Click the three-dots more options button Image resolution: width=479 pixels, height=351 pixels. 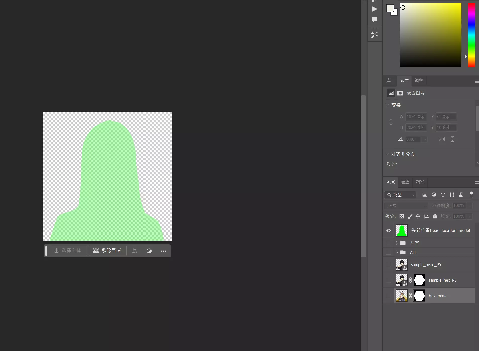click(163, 251)
